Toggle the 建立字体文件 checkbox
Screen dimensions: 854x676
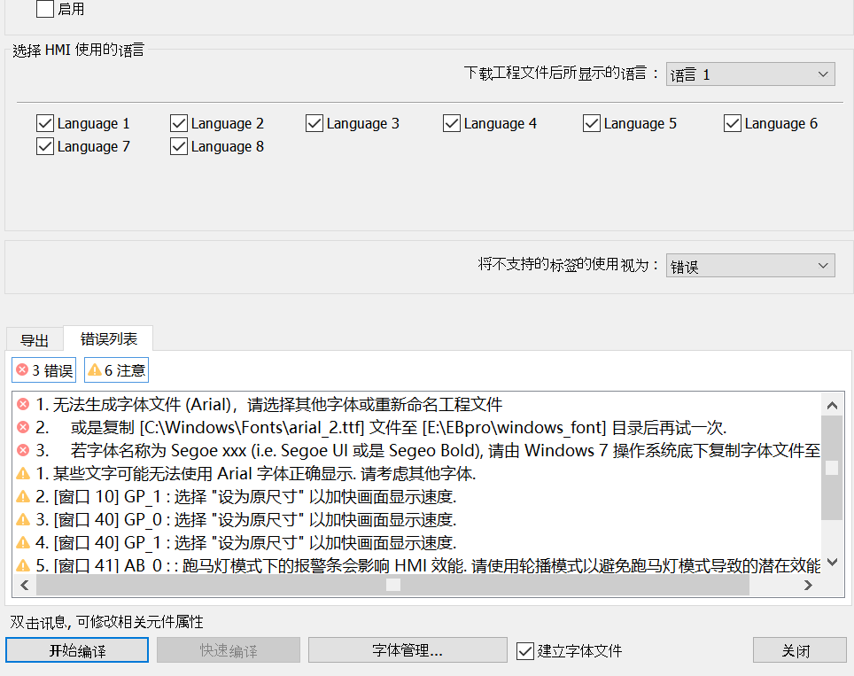pyautogui.click(x=524, y=651)
